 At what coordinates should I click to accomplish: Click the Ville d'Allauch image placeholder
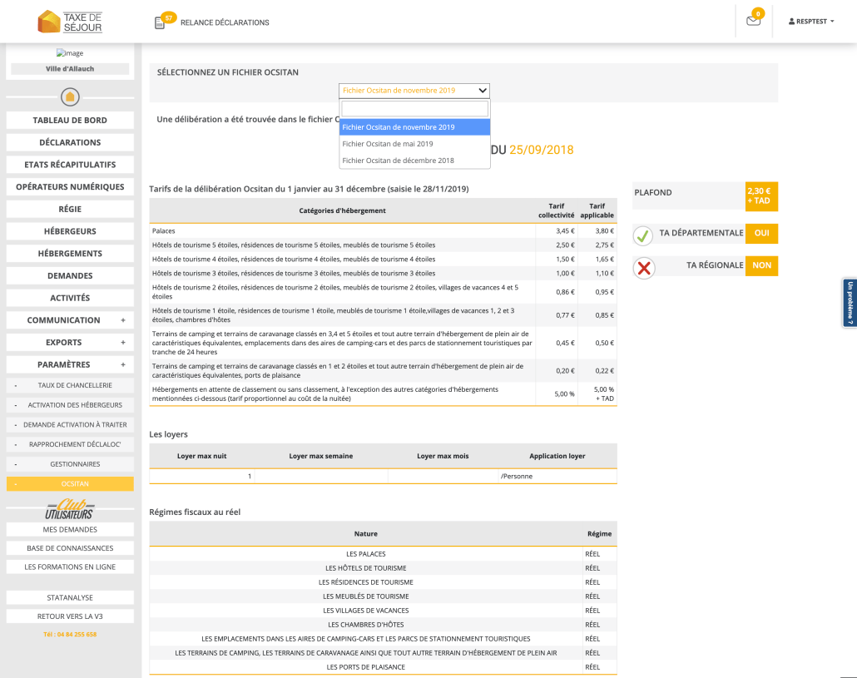(x=70, y=53)
